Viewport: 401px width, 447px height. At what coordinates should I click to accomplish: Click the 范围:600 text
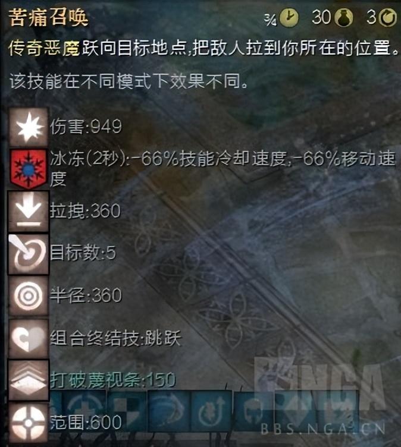coord(86,422)
